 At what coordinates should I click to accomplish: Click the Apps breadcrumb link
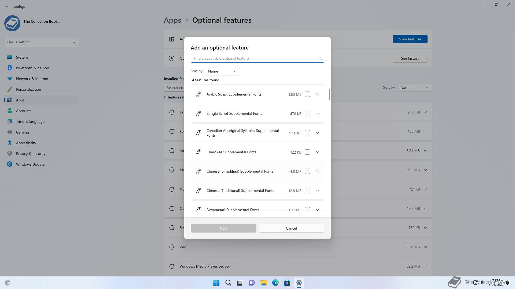pyautogui.click(x=172, y=20)
